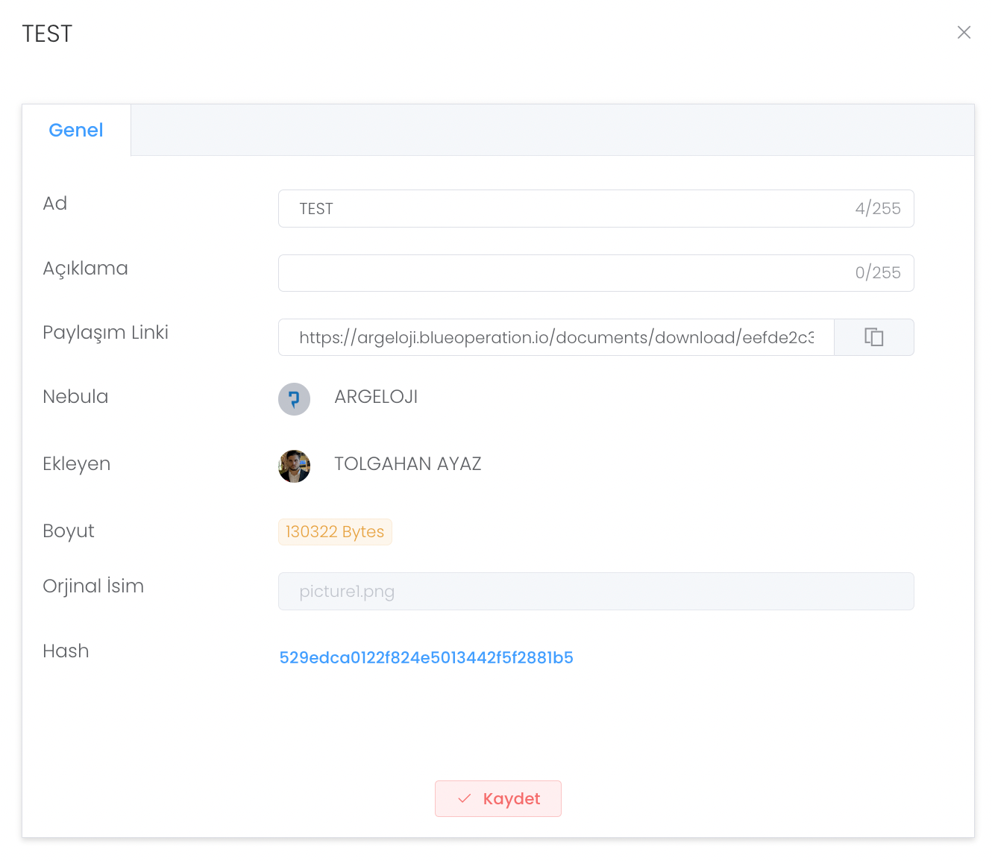Click the TOLGAHAN AYAZ uploader name
Image resolution: width=992 pixels, height=861 pixels.
[407, 464]
